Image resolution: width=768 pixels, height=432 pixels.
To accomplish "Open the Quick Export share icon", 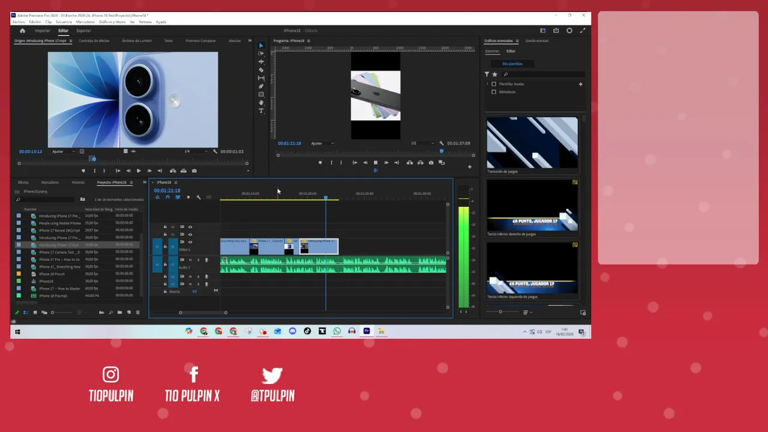I will (x=556, y=31).
